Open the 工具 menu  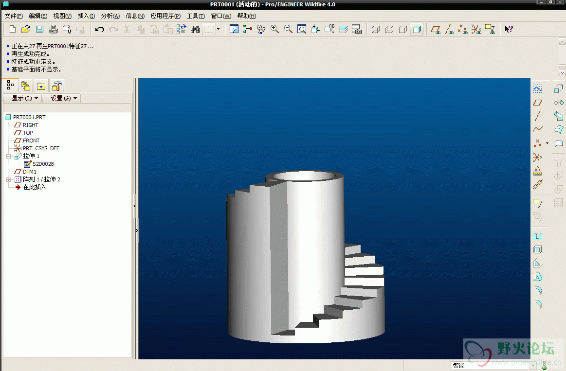(196, 16)
